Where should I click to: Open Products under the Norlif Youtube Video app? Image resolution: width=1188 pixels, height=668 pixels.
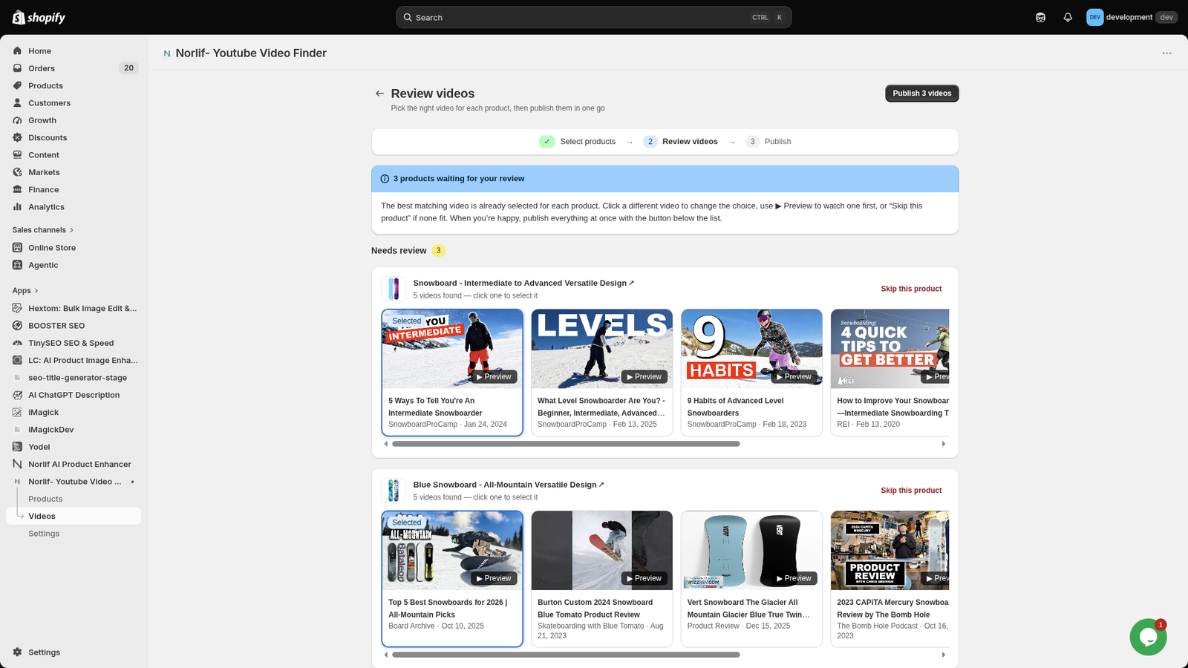pyautogui.click(x=45, y=499)
